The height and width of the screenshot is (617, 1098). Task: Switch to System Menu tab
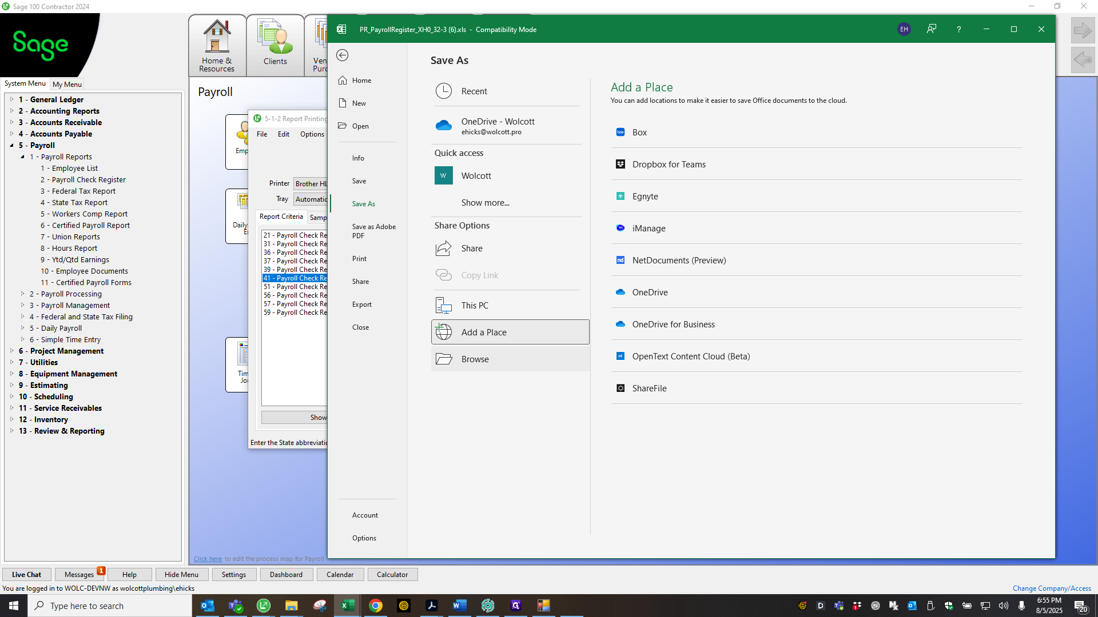tap(25, 83)
